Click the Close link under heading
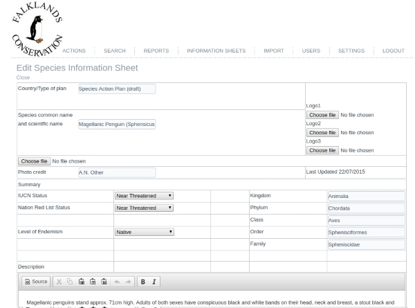This screenshot has height=308, width=415. pyautogui.click(x=23, y=78)
